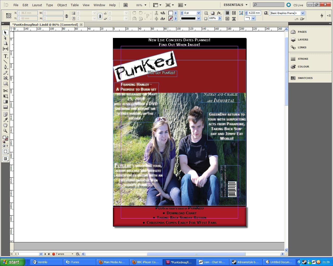Select the Hand tool
The image size is (333, 266).
[5, 125]
